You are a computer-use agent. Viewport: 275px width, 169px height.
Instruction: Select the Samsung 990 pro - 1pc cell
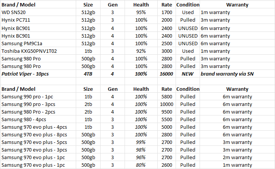tap(38, 96)
